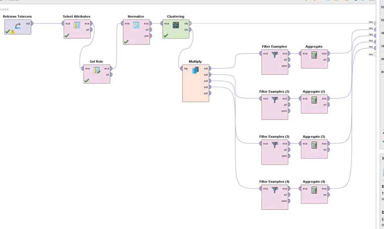Select the Set Role operator icon
Viewport: 384px width, 229px height.
pos(97,70)
